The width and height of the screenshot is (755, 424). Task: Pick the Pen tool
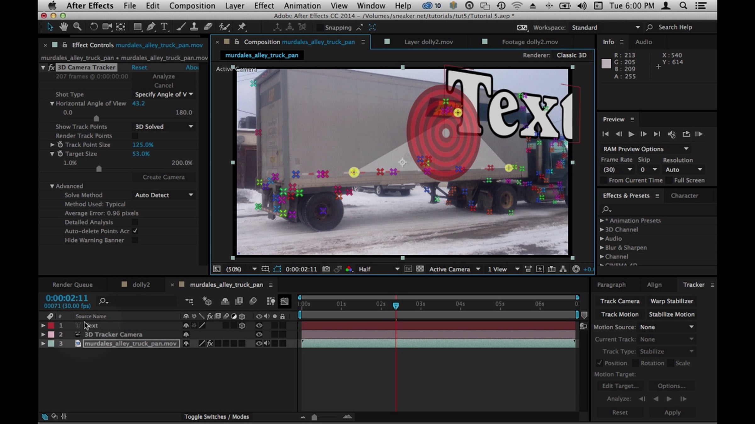tap(151, 27)
